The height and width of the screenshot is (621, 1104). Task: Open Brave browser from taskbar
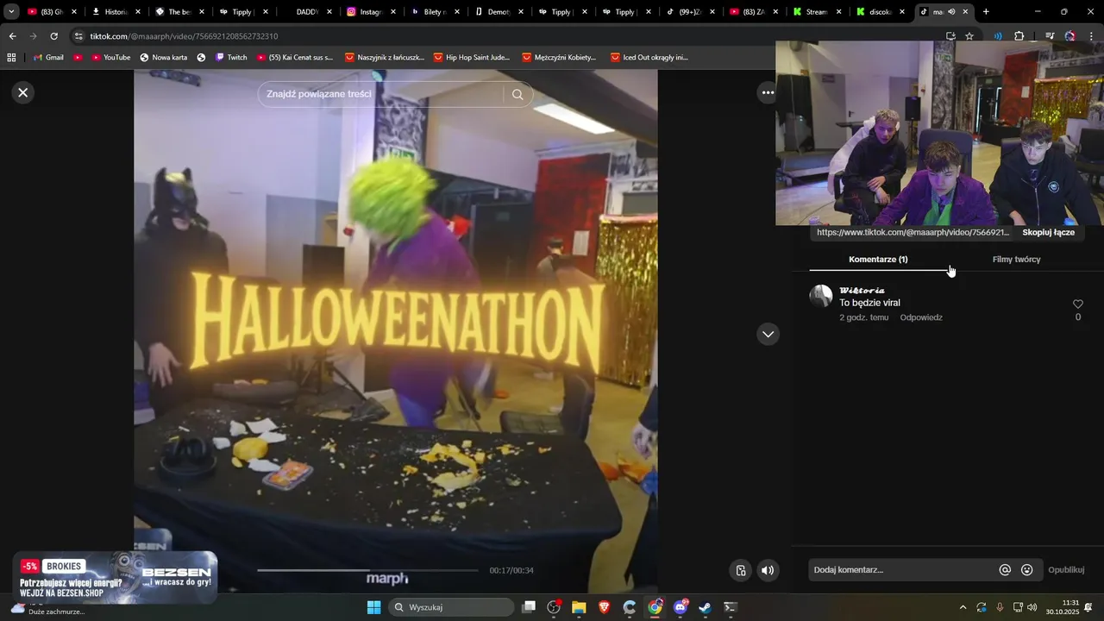point(604,607)
